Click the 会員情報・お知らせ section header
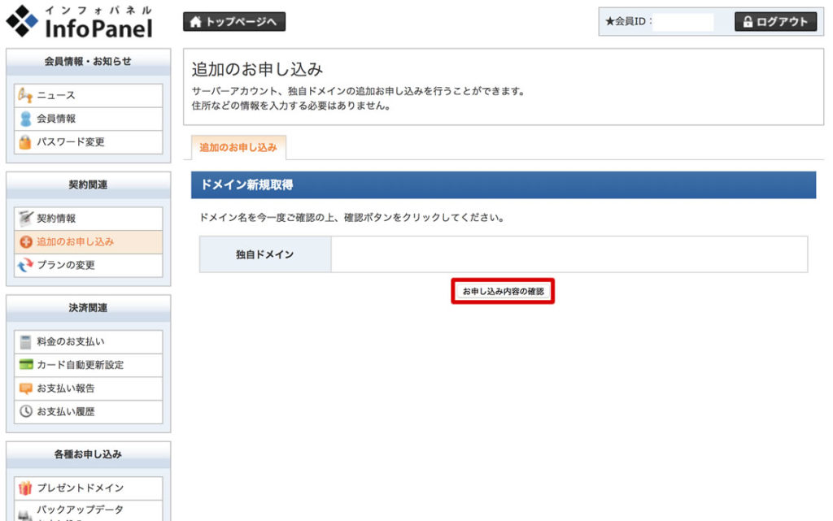Image resolution: width=833 pixels, height=521 pixels. (x=88, y=62)
